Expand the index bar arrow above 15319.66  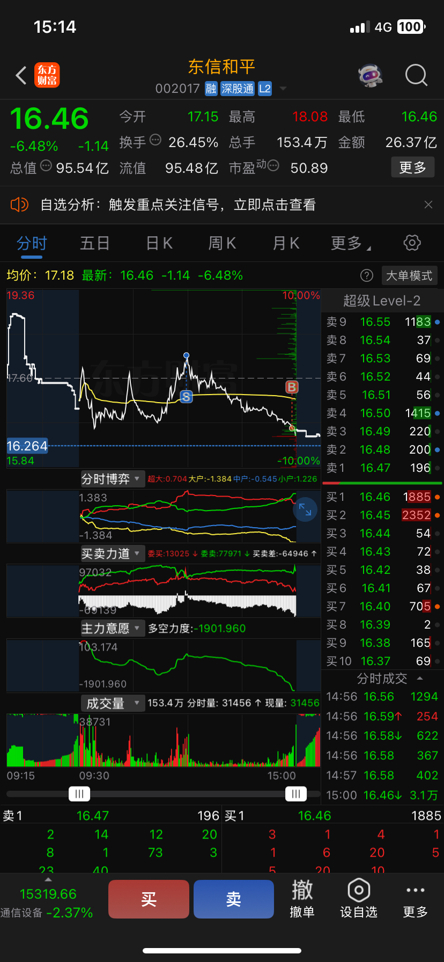(48, 880)
